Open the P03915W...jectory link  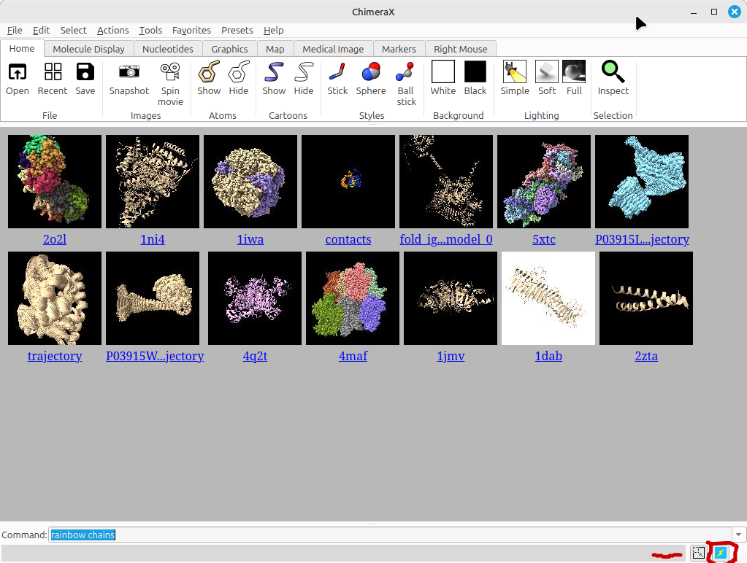point(155,355)
